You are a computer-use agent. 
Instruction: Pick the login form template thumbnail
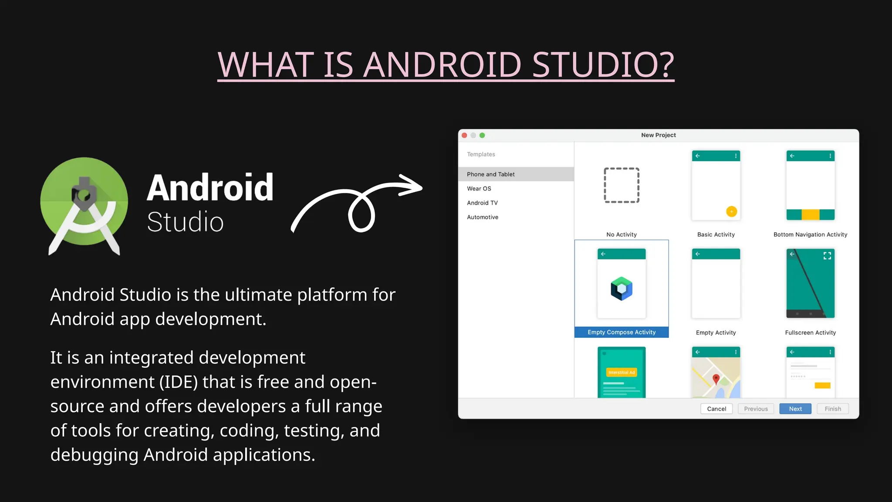point(811,372)
